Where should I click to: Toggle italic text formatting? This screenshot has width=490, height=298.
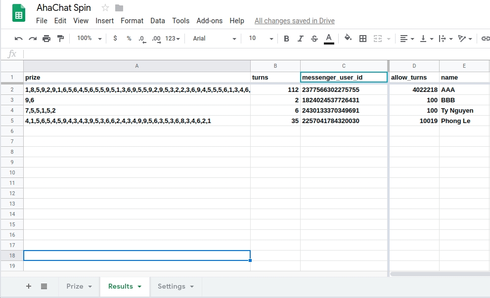[300, 39]
